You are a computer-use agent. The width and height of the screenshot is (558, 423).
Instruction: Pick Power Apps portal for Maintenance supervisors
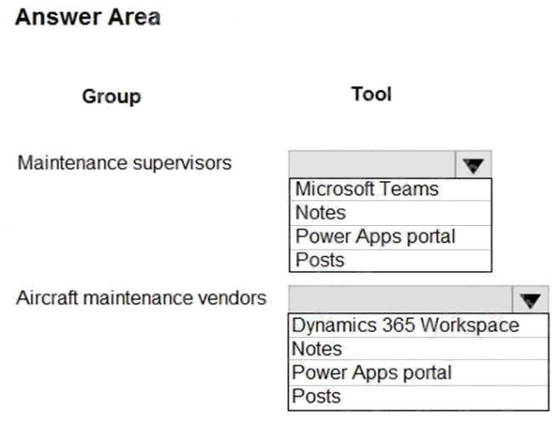coord(390,237)
